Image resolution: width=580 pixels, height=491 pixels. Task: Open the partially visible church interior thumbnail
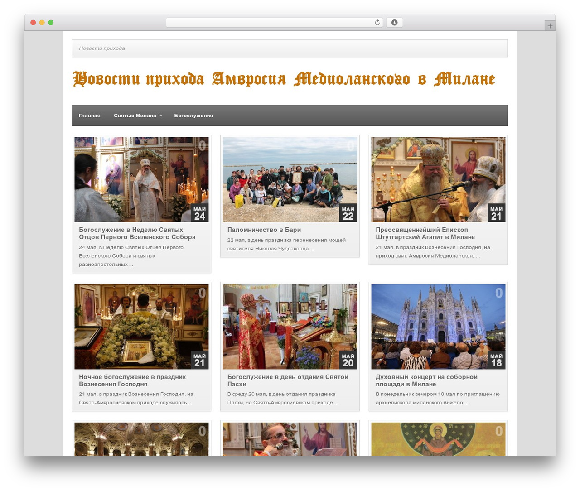point(141,439)
